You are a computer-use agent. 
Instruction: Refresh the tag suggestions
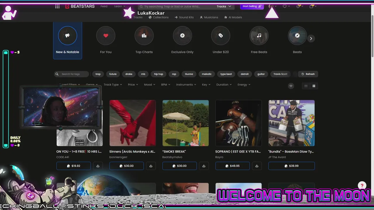point(308,74)
